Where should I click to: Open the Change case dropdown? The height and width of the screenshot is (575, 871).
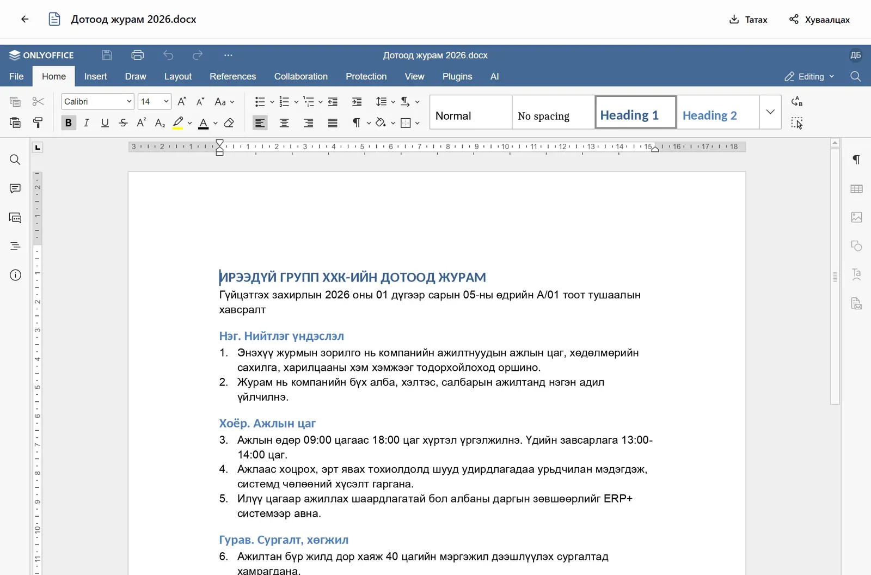click(224, 102)
